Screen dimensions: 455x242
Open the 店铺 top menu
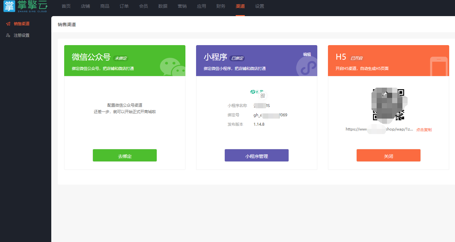pos(85,6)
